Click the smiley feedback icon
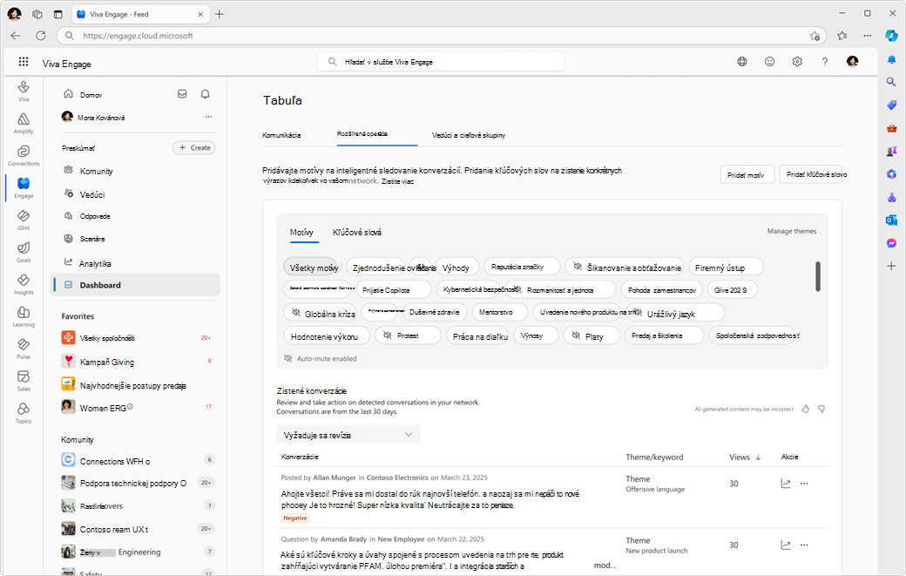The image size is (906, 576). coord(769,61)
